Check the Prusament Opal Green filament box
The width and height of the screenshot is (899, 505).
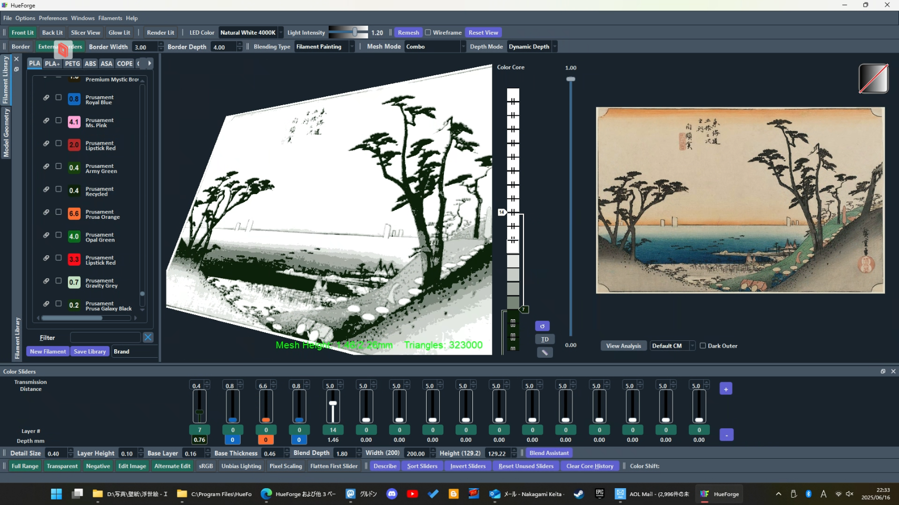[x=58, y=235]
